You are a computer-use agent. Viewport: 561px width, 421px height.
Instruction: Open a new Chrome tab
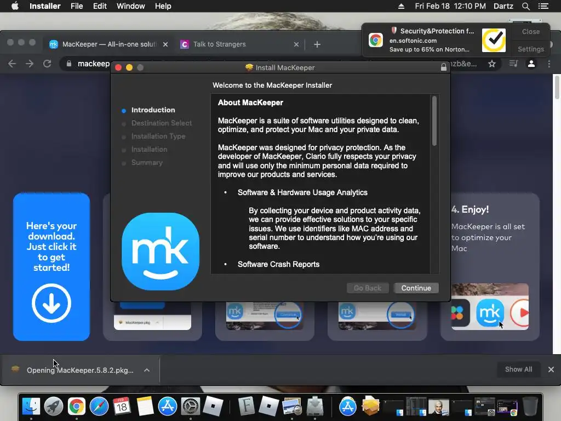(317, 44)
